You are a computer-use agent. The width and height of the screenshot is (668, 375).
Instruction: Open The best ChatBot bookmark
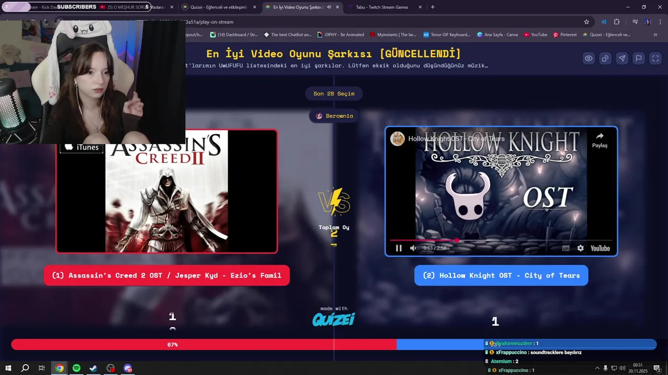pyautogui.click(x=288, y=35)
